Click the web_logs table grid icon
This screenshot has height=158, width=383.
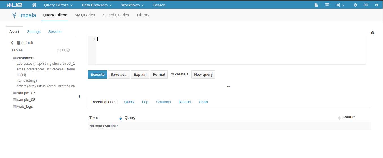[x=15, y=107]
